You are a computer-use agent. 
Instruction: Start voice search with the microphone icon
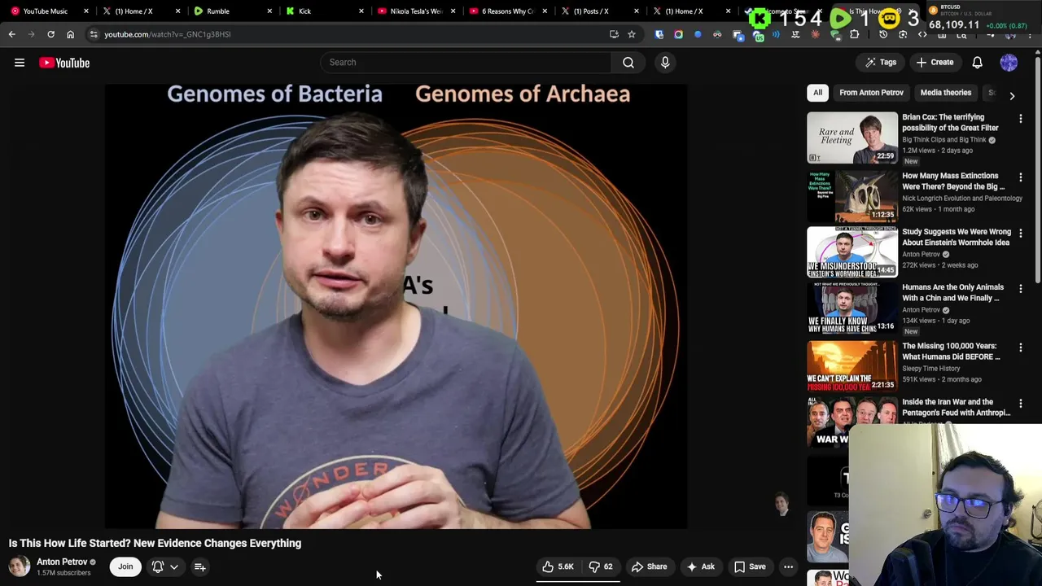[665, 62]
